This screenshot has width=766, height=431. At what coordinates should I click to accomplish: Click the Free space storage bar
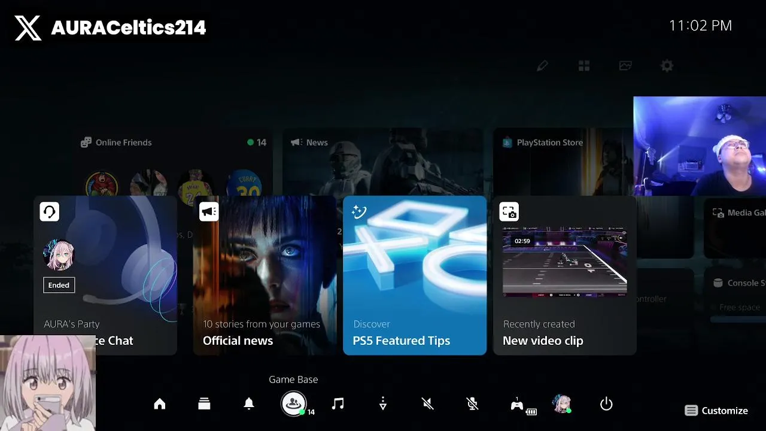click(x=737, y=320)
